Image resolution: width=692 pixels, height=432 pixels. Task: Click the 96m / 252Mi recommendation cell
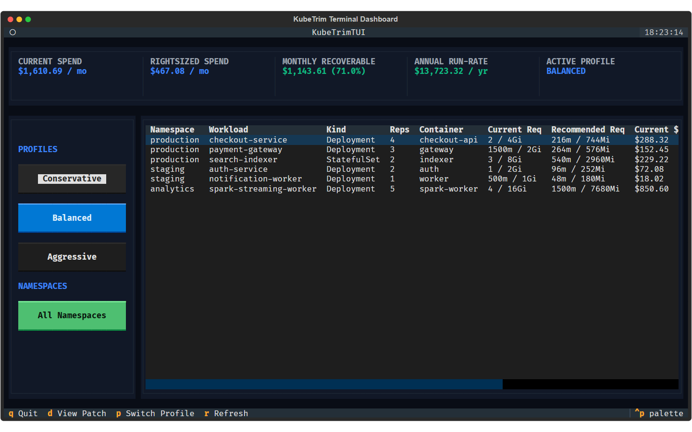tap(578, 169)
